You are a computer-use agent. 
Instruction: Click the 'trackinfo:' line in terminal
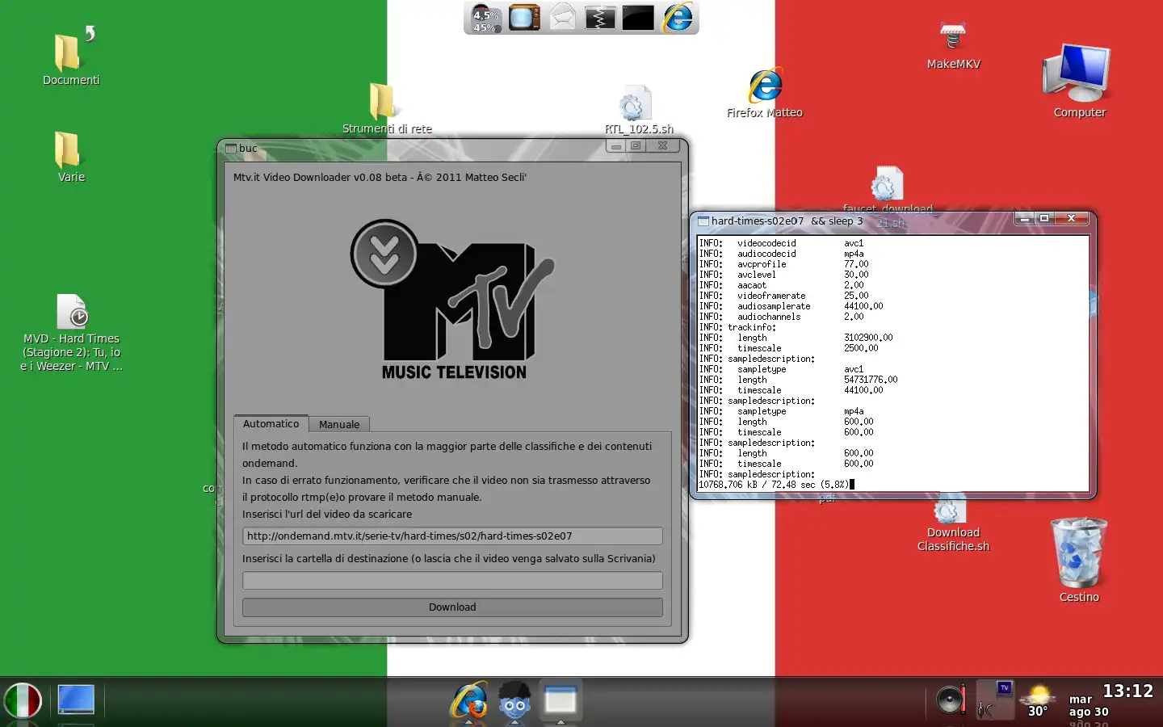click(737, 327)
